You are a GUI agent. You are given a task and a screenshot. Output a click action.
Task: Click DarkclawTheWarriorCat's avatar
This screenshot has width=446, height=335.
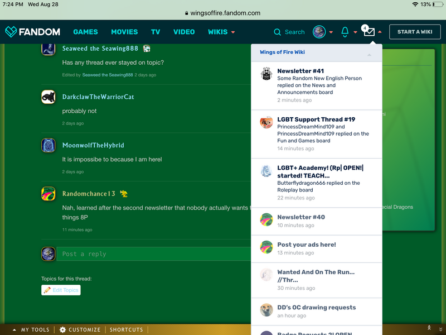pos(49,97)
